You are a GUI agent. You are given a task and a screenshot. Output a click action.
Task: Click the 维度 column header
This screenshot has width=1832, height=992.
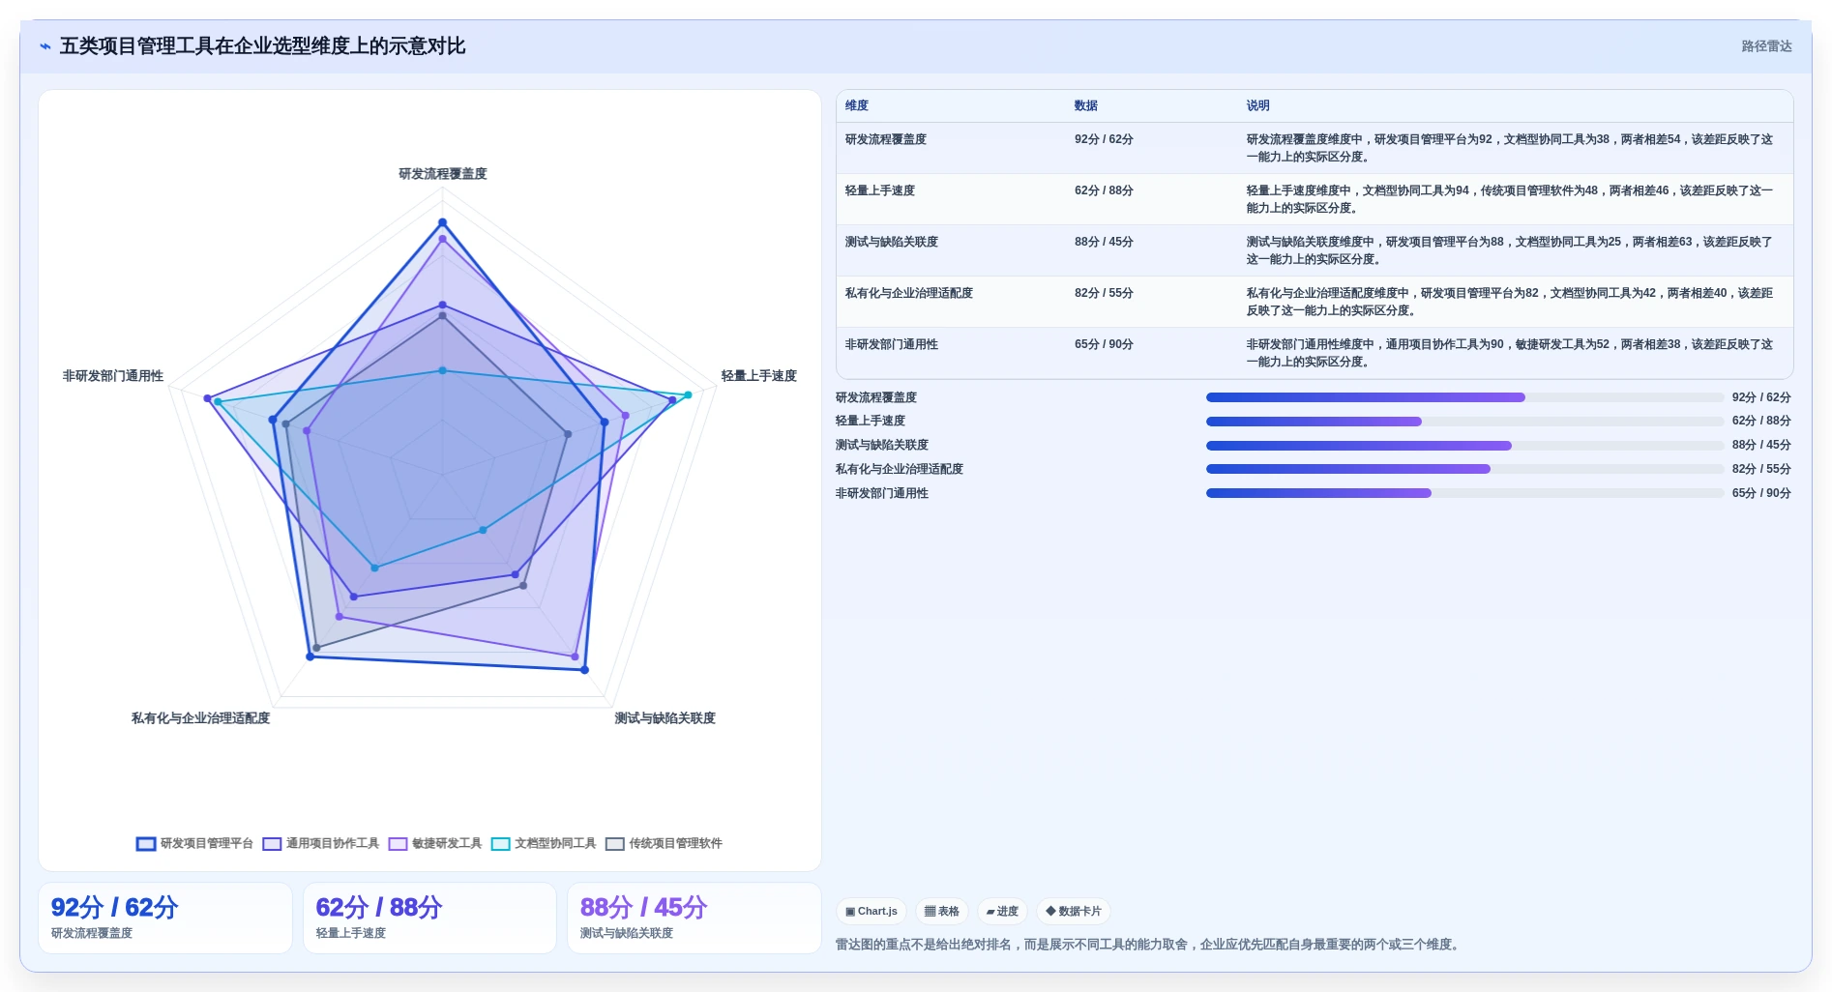pyautogui.click(x=857, y=105)
